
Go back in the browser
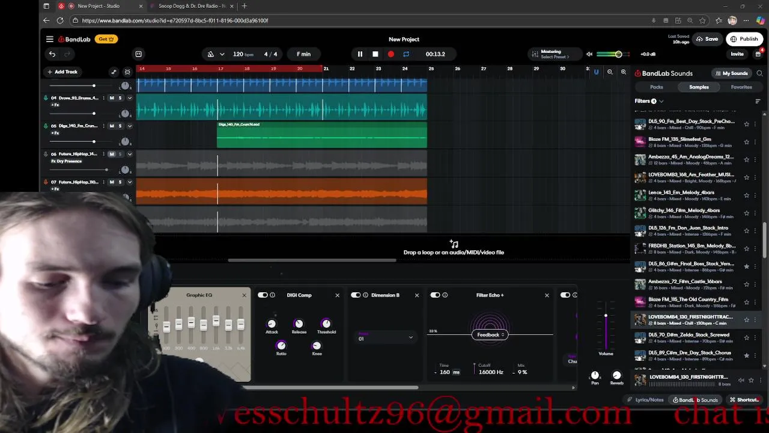pyautogui.click(x=46, y=20)
